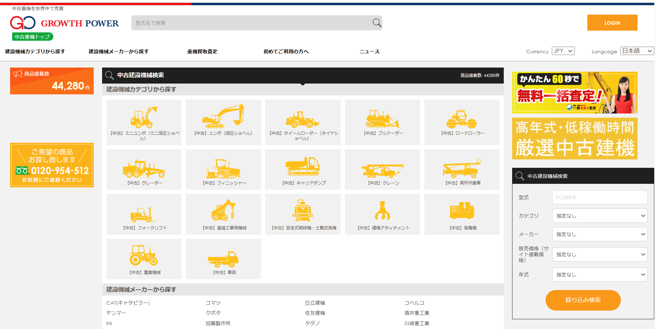Click the 絞り込み検索 search button
656x329 pixels.
583,300
